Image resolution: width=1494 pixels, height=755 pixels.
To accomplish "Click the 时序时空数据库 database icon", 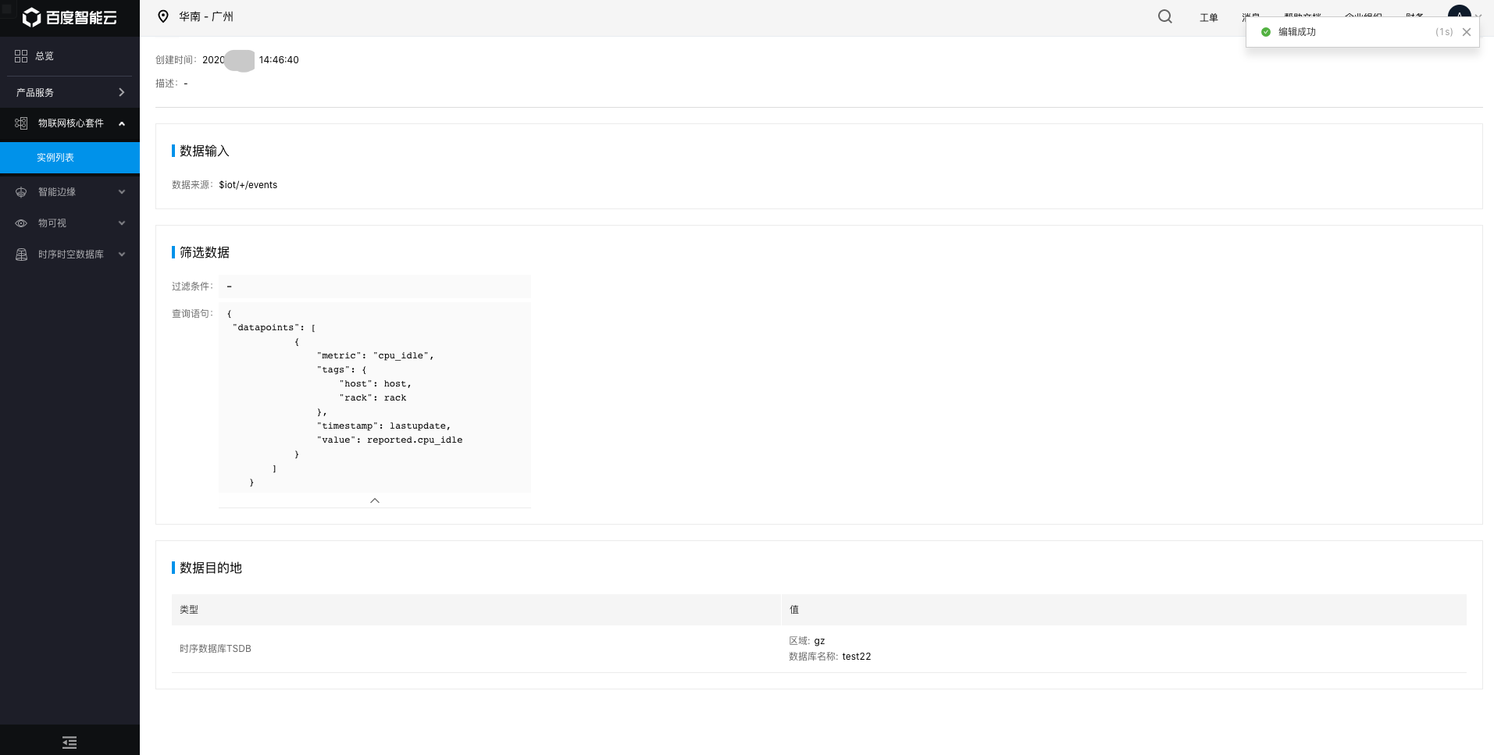I will (21, 255).
